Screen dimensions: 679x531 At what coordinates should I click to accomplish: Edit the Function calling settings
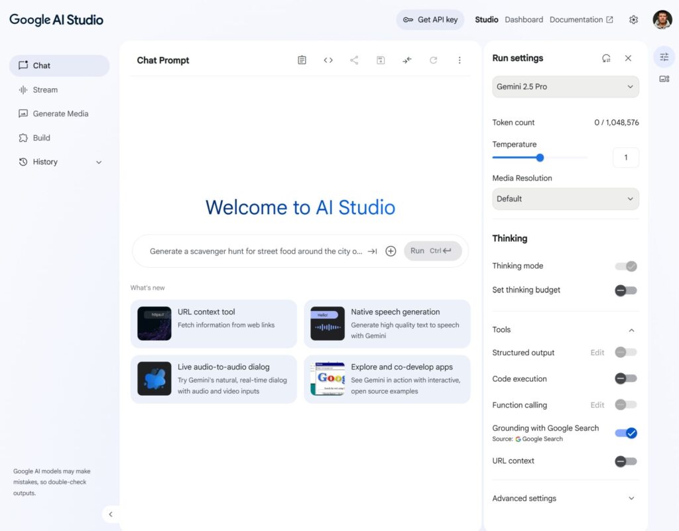(596, 405)
